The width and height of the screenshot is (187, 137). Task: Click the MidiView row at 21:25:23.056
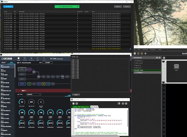[67, 49]
